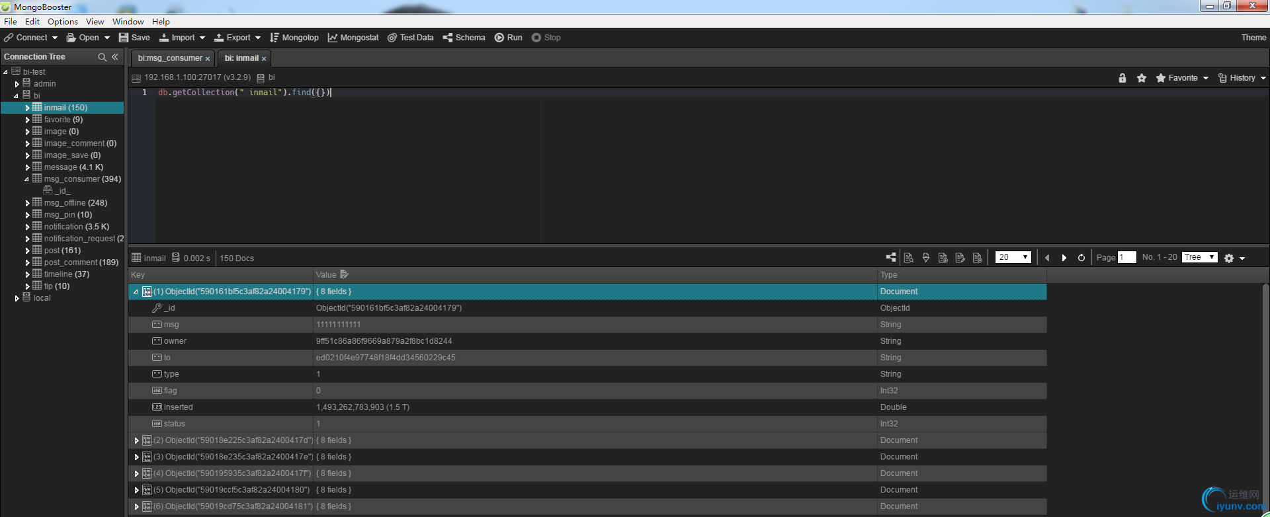Viewport: 1270px width, 517px height.
Task: Save the current script with Save
Action: click(134, 38)
